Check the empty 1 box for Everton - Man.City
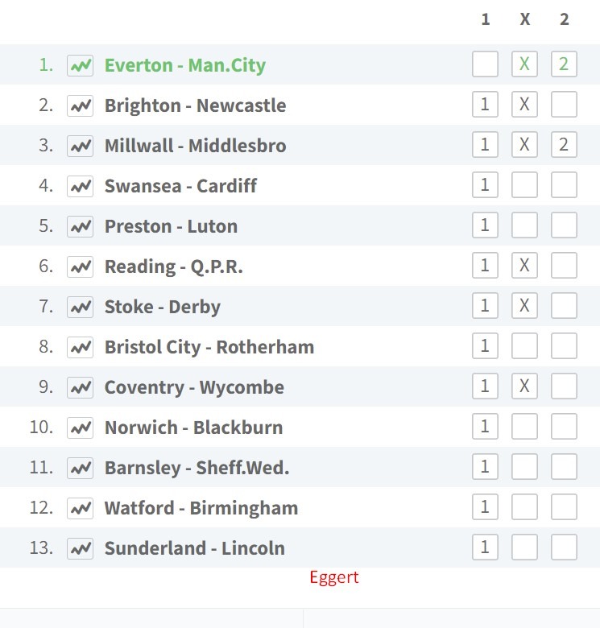600x628 pixels. [485, 64]
